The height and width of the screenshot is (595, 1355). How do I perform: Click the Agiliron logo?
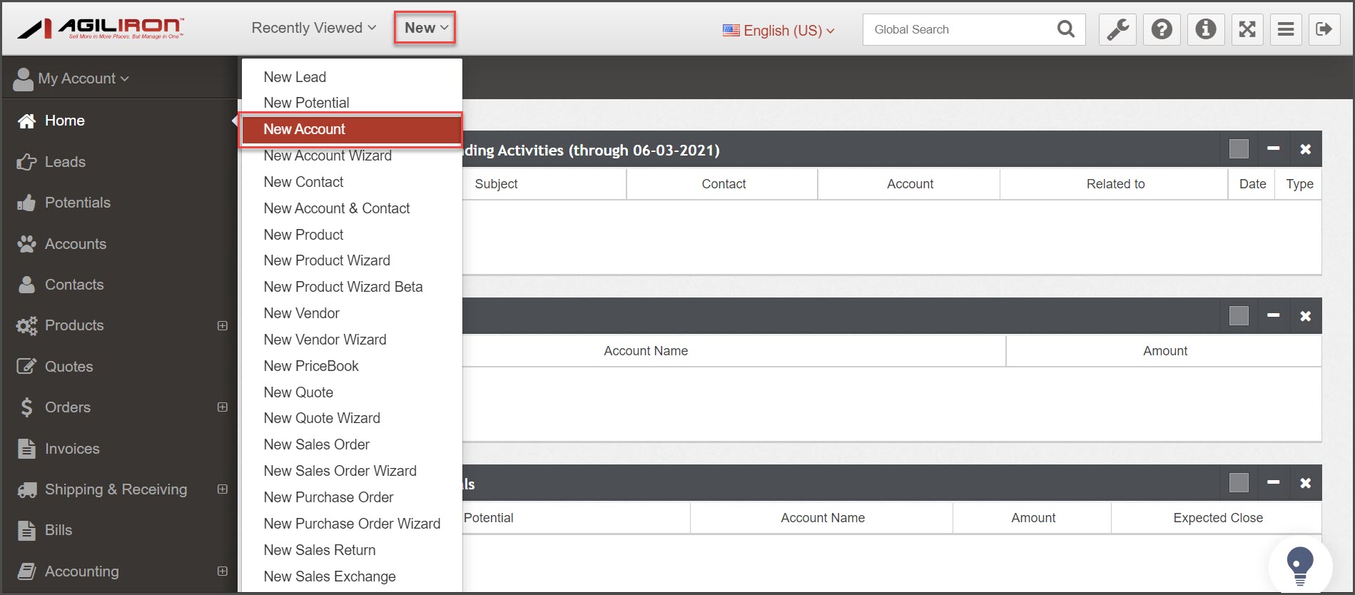[x=101, y=29]
